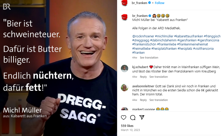Share the post with the paper plane icon
Image resolution: width=221 pixels, height=136 pixels.
[142, 117]
